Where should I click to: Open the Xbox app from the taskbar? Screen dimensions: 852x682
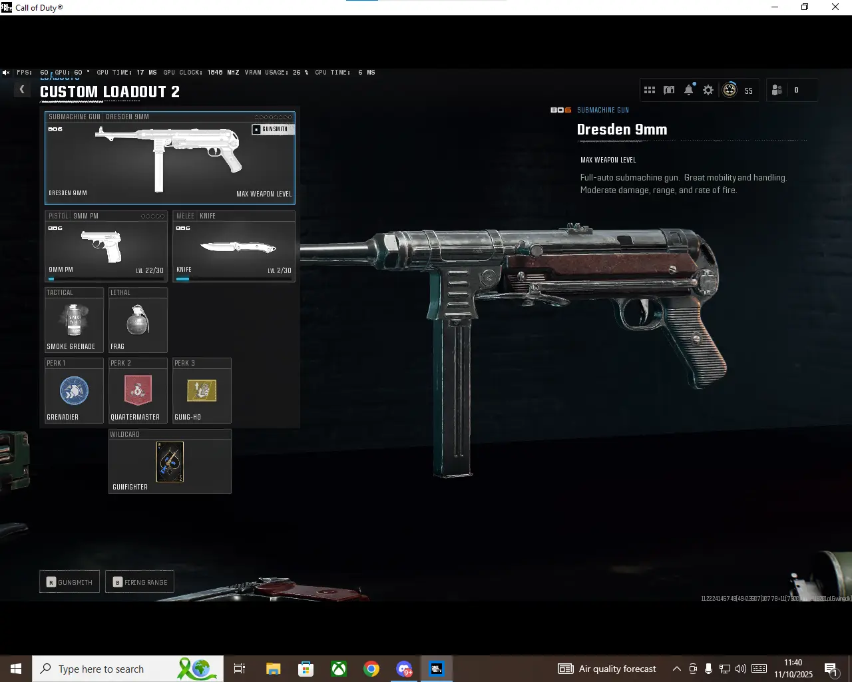coord(339,669)
